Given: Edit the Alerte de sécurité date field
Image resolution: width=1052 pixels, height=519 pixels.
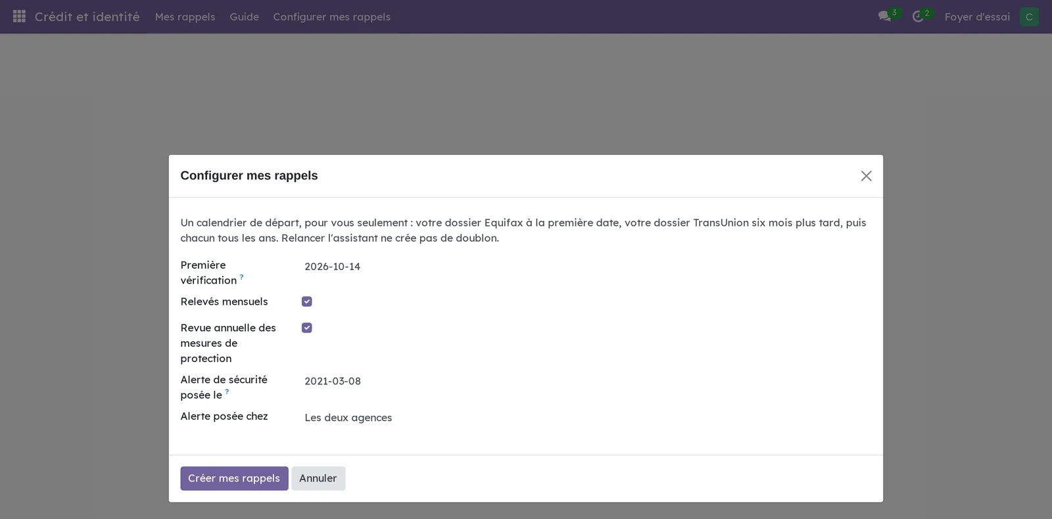Looking at the screenshot, I should [587, 381].
